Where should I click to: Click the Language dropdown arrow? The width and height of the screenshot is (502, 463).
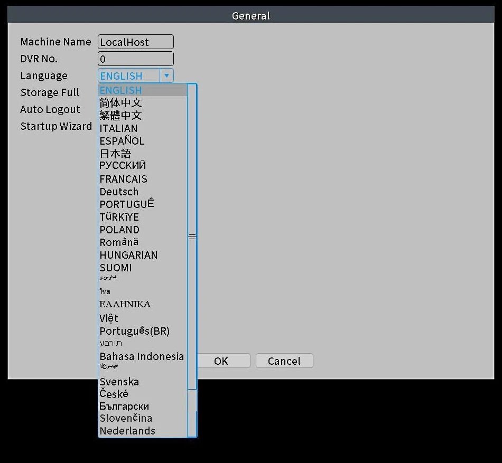click(x=166, y=75)
